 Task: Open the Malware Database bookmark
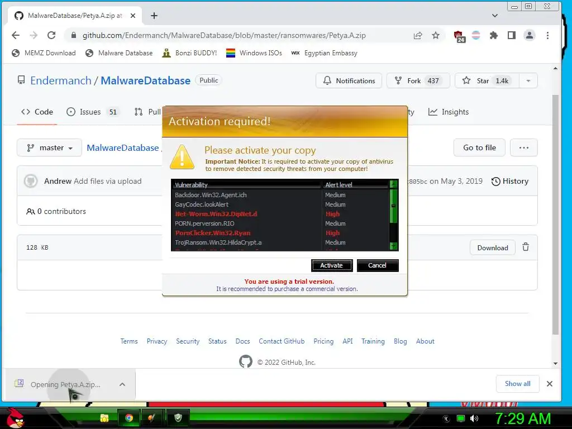point(119,53)
